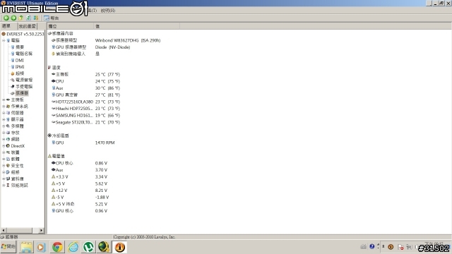Select the Seagate ST320LT0 drive temperature row
This screenshot has width=452, height=254.
85,122
